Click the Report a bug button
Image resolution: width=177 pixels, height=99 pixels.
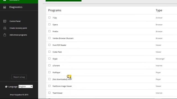[x=19, y=77]
